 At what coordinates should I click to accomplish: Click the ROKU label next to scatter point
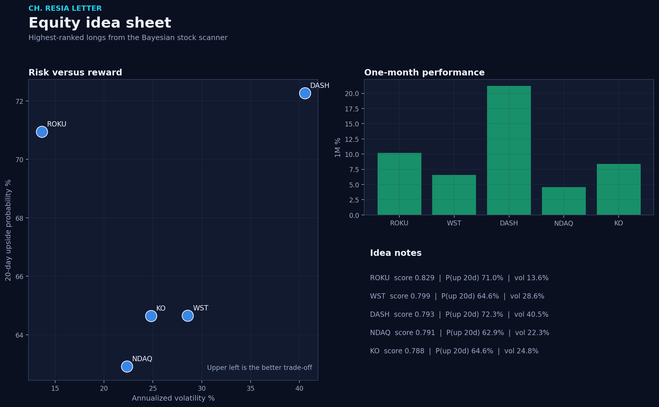tap(57, 124)
